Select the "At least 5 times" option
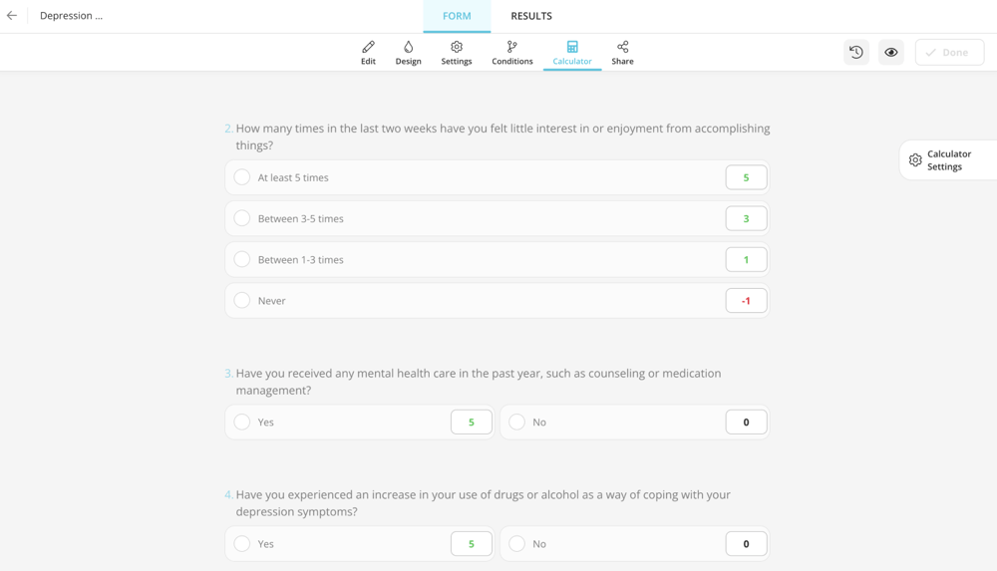Viewport: 997px width, 571px height. [x=242, y=177]
